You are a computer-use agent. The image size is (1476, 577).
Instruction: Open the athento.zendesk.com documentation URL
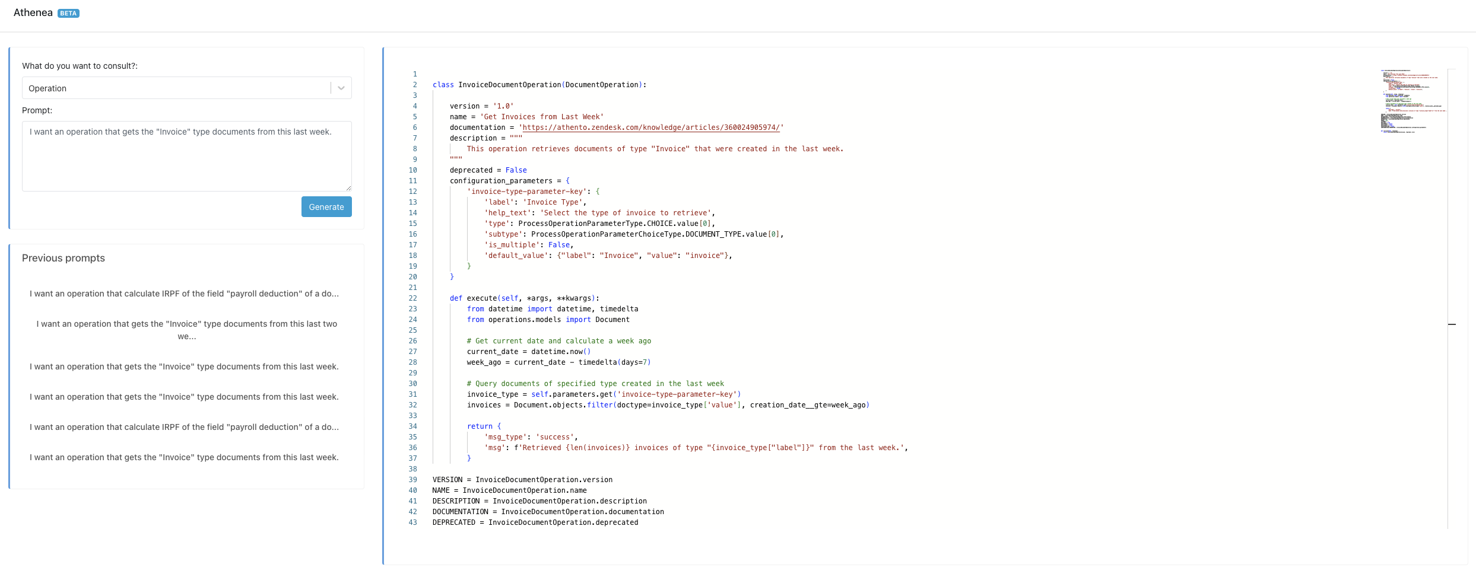pos(650,127)
